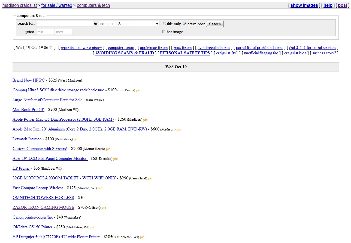Open 'AVOIDING SCAMS & FRAUD' link
351x243 pixels.
[125, 53]
